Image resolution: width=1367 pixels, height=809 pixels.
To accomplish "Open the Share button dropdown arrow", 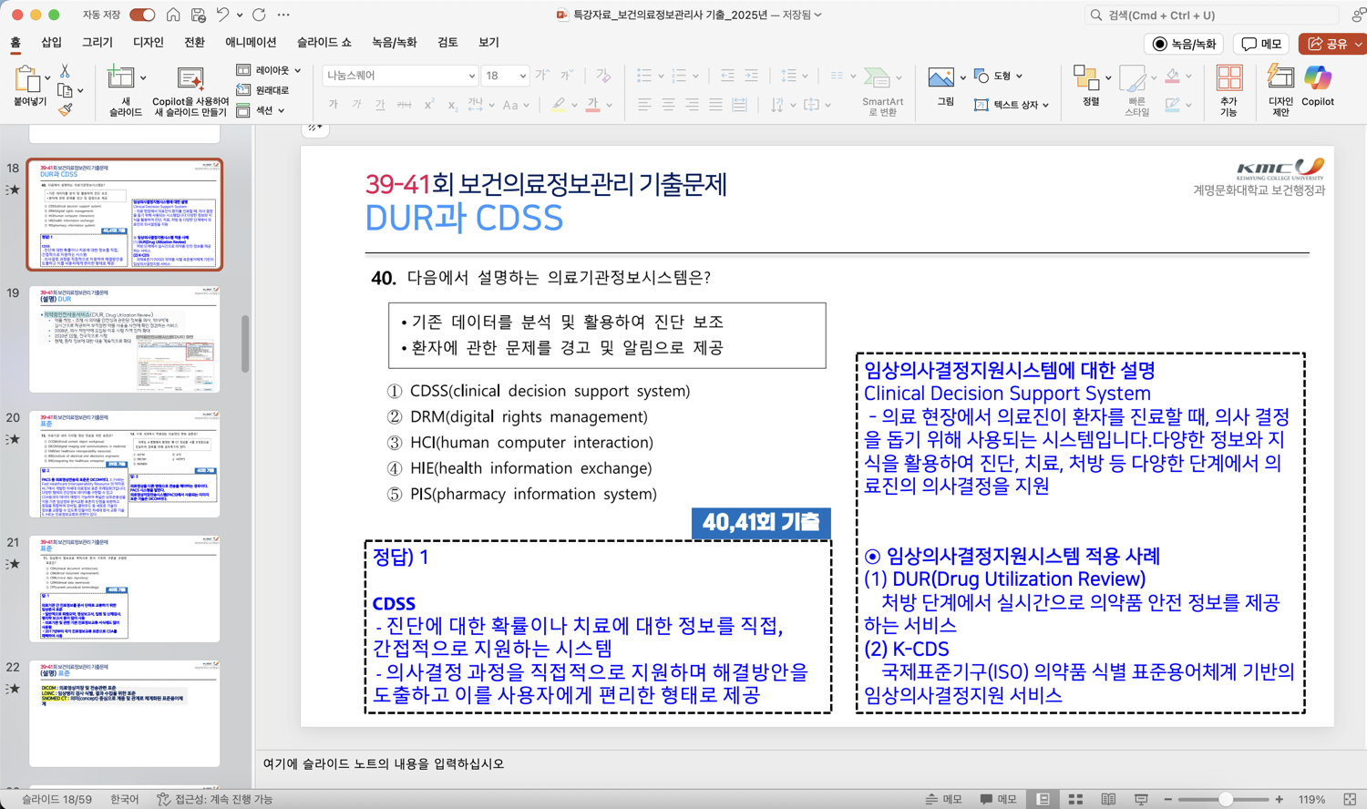I will [x=1358, y=44].
